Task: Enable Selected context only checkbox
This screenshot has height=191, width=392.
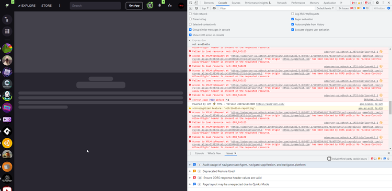Action: (x=190, y=25)
